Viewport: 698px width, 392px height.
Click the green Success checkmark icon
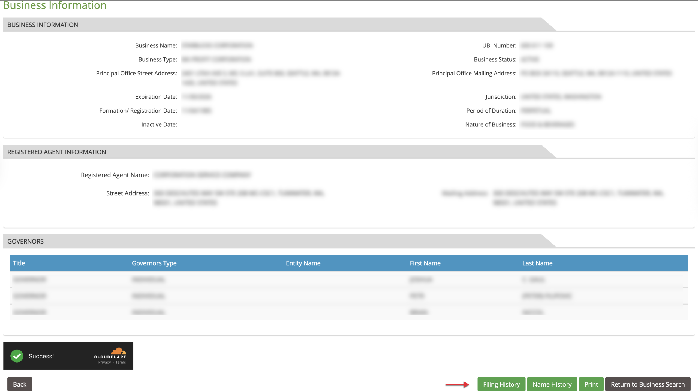(x=17, y=356)
